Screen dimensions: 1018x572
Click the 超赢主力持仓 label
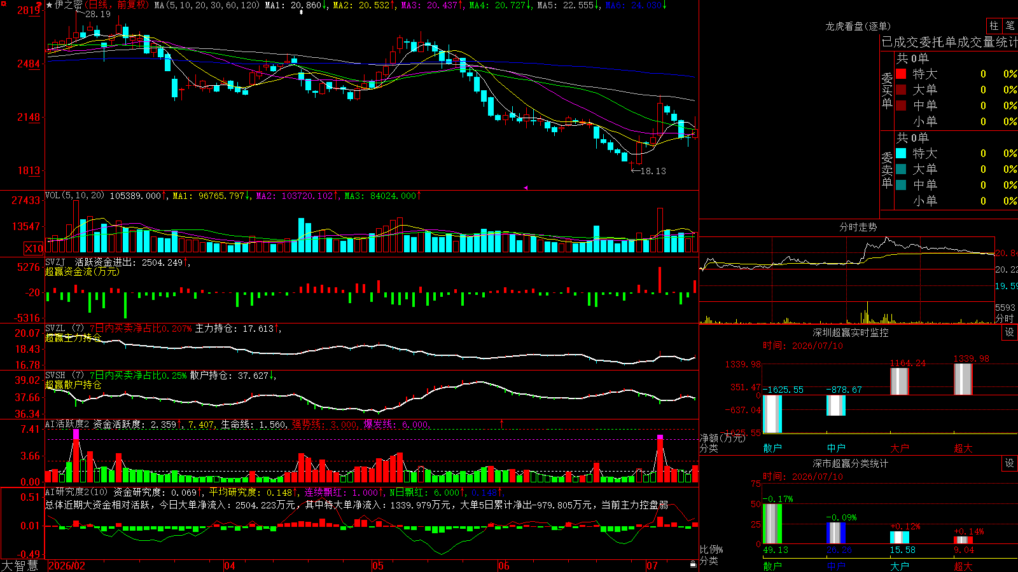[73, 338]
